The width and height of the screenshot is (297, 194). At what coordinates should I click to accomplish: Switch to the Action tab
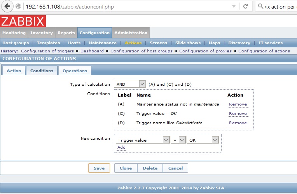tap(14, 71)
